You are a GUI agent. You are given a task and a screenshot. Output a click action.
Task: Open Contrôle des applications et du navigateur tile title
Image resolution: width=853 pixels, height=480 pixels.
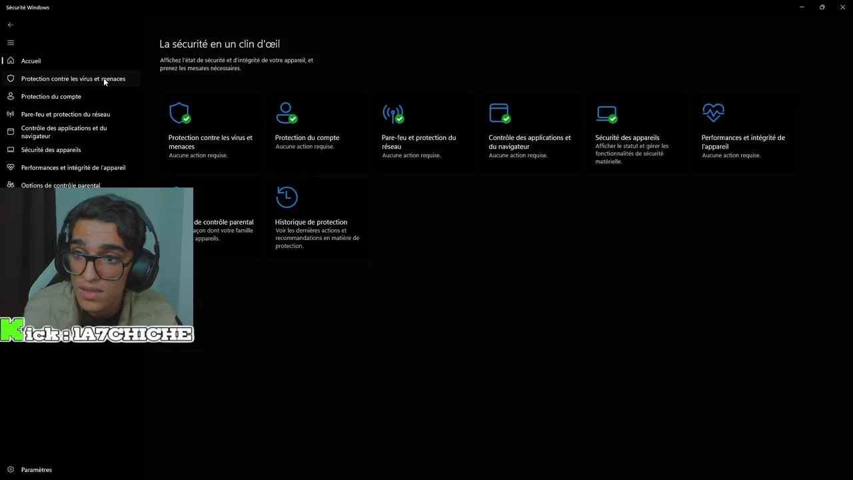pos(530,142)
